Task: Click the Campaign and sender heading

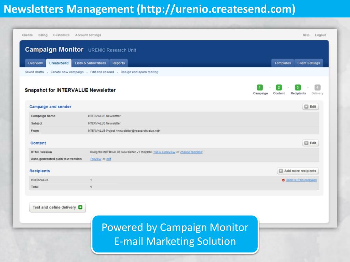Action: pyautogui.click(x=50, y=107)
